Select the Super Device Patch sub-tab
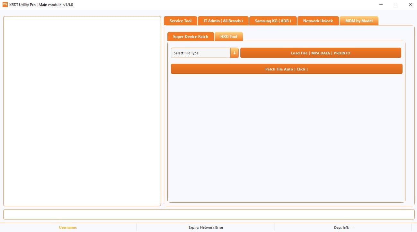This screenshot has width=417, height=232. click(191, 36)
